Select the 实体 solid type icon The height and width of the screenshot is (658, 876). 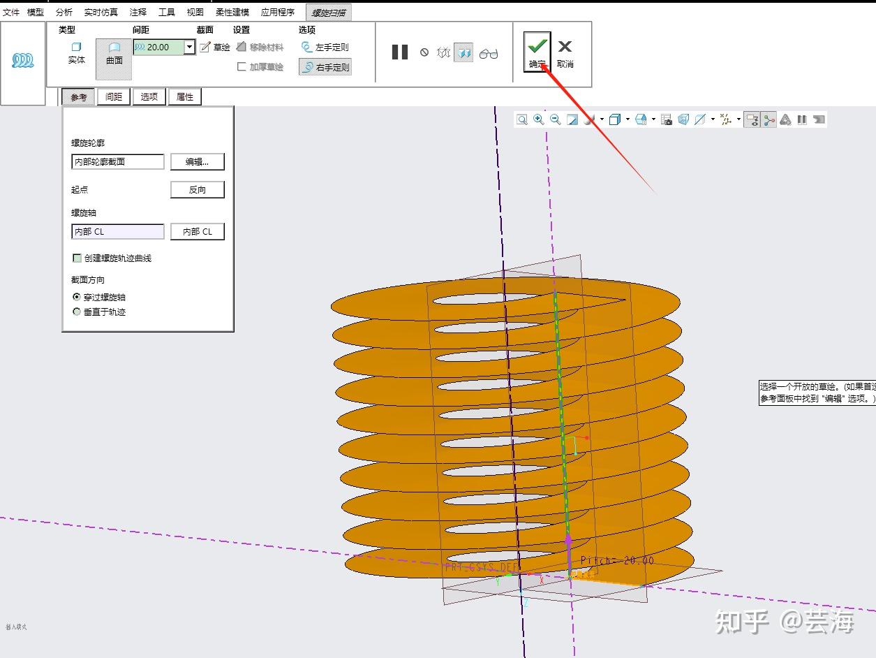click(77, 52)
